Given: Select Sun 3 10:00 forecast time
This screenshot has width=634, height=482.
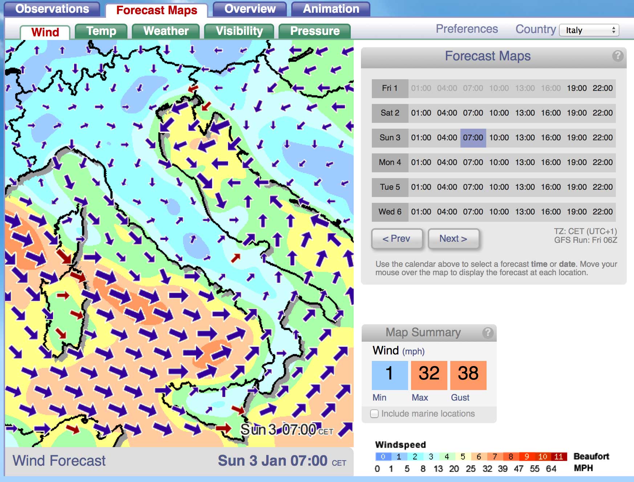Looking at the screenshot, I should click(x=499, y=138).
